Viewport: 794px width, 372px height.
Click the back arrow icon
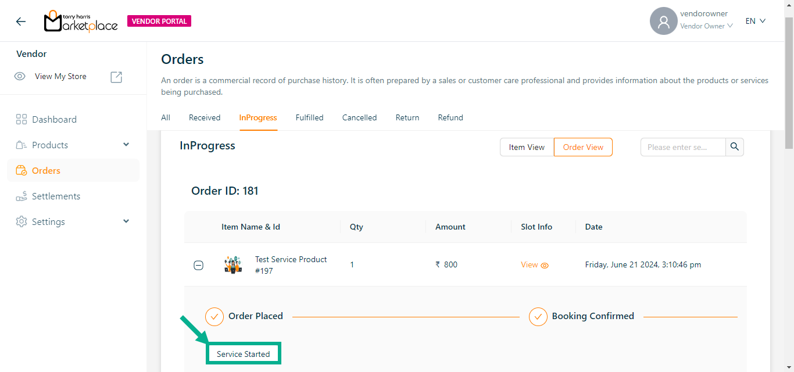click(x=21, y=22)
